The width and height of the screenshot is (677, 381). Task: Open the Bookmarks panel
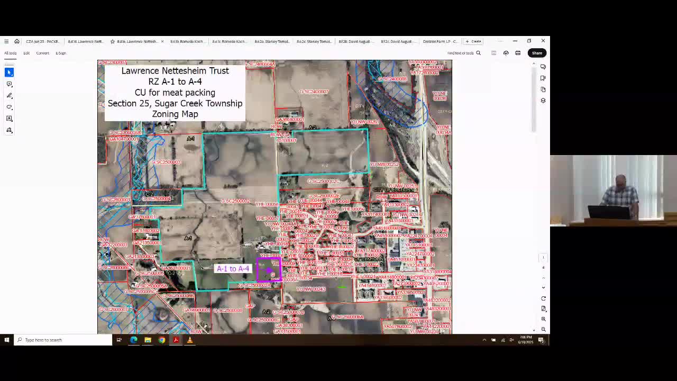(x=543, y=78)
